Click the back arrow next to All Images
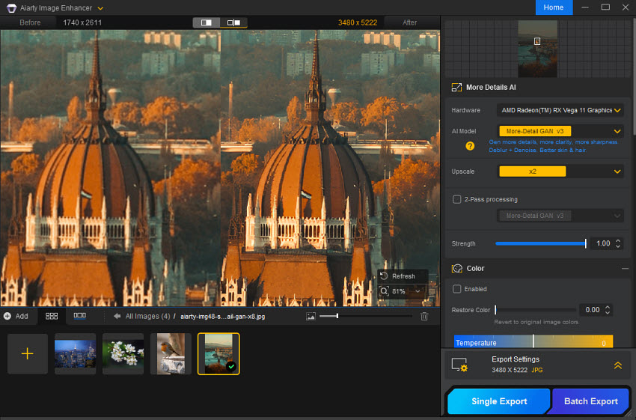Screen dimensions: 636x420 pyautogui.click(x=117, y=316)
